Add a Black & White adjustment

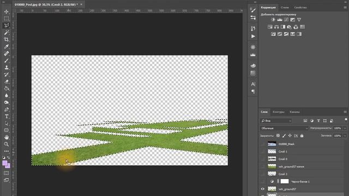[282, 27]
